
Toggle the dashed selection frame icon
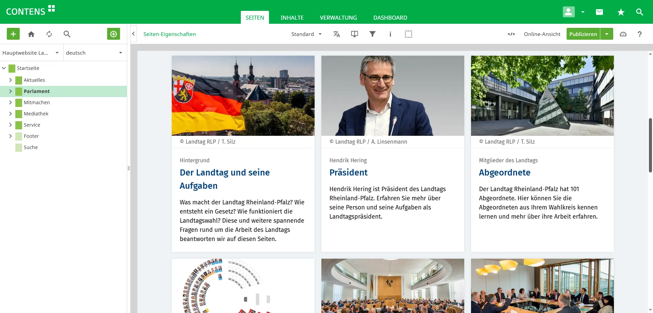(x=408, y=34)
